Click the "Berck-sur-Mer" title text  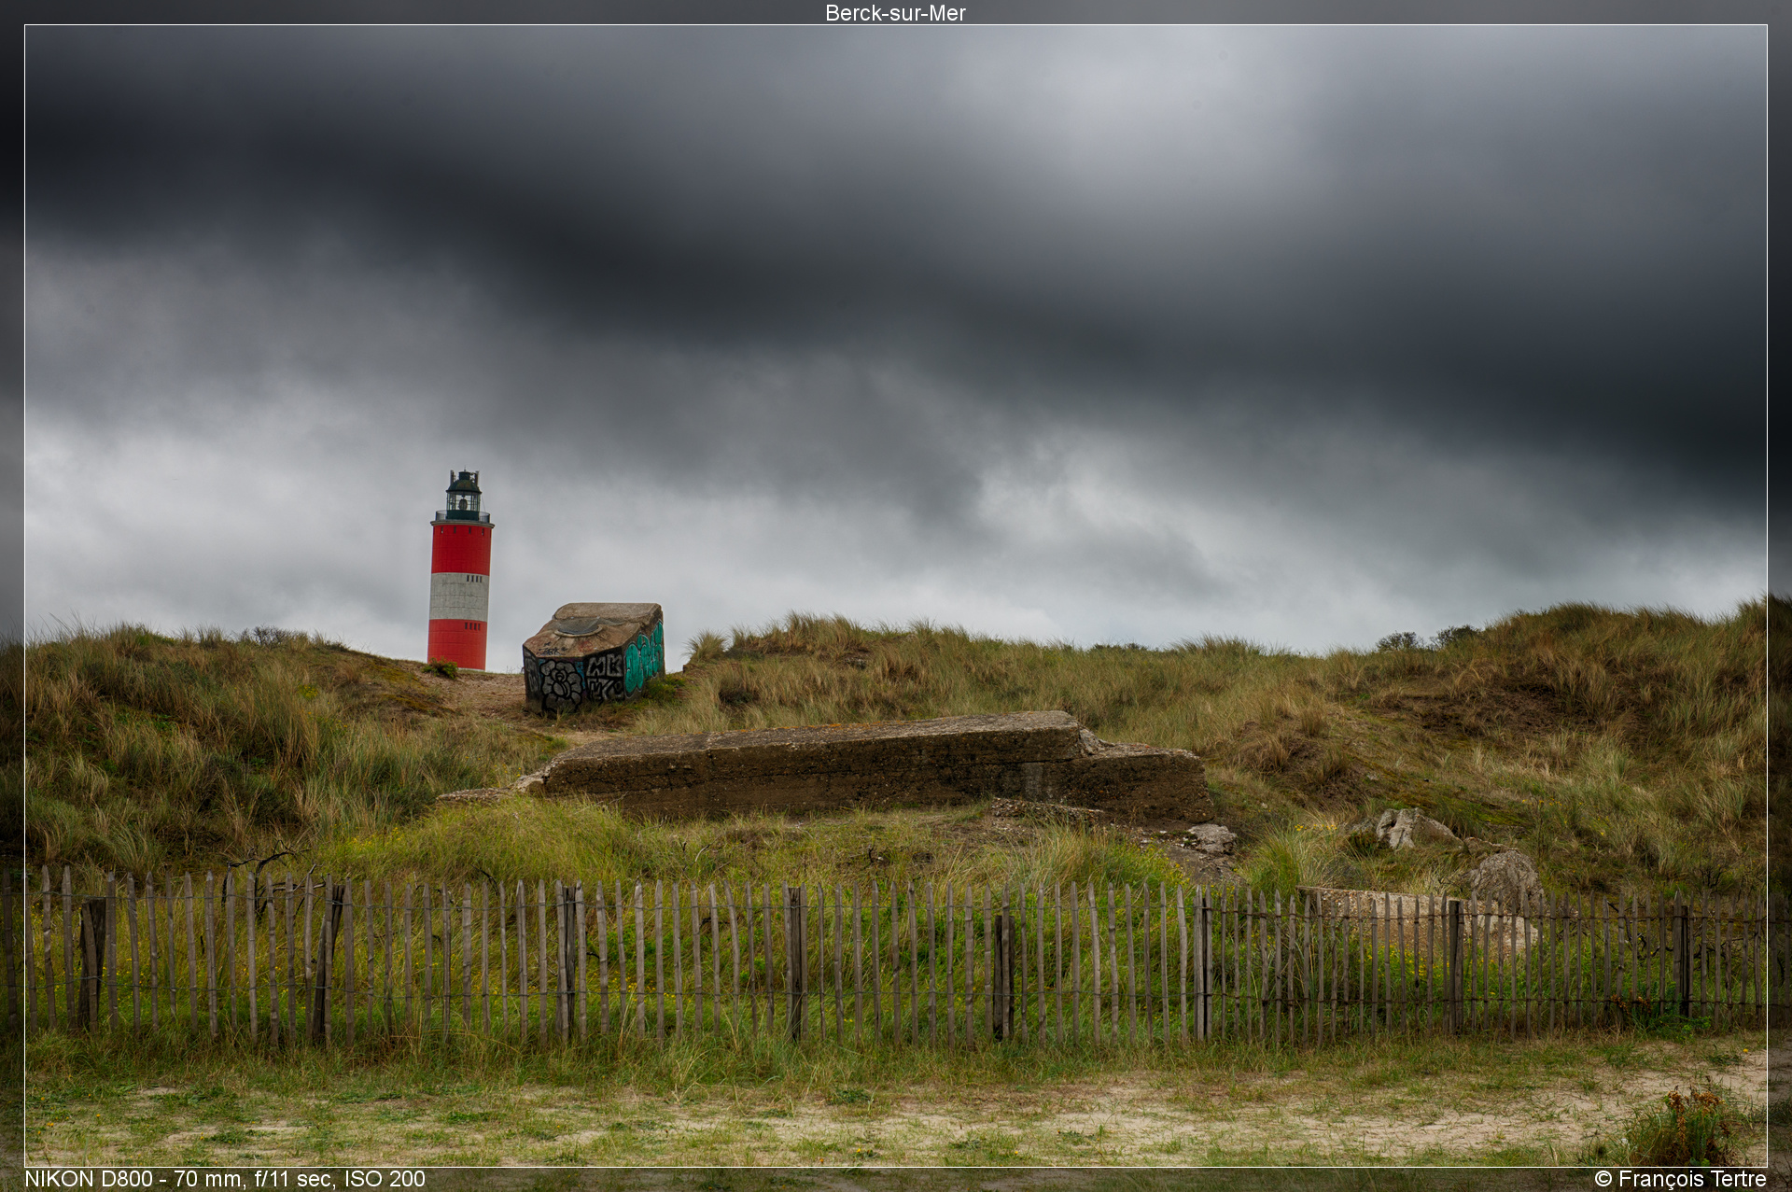coord(895,13)
